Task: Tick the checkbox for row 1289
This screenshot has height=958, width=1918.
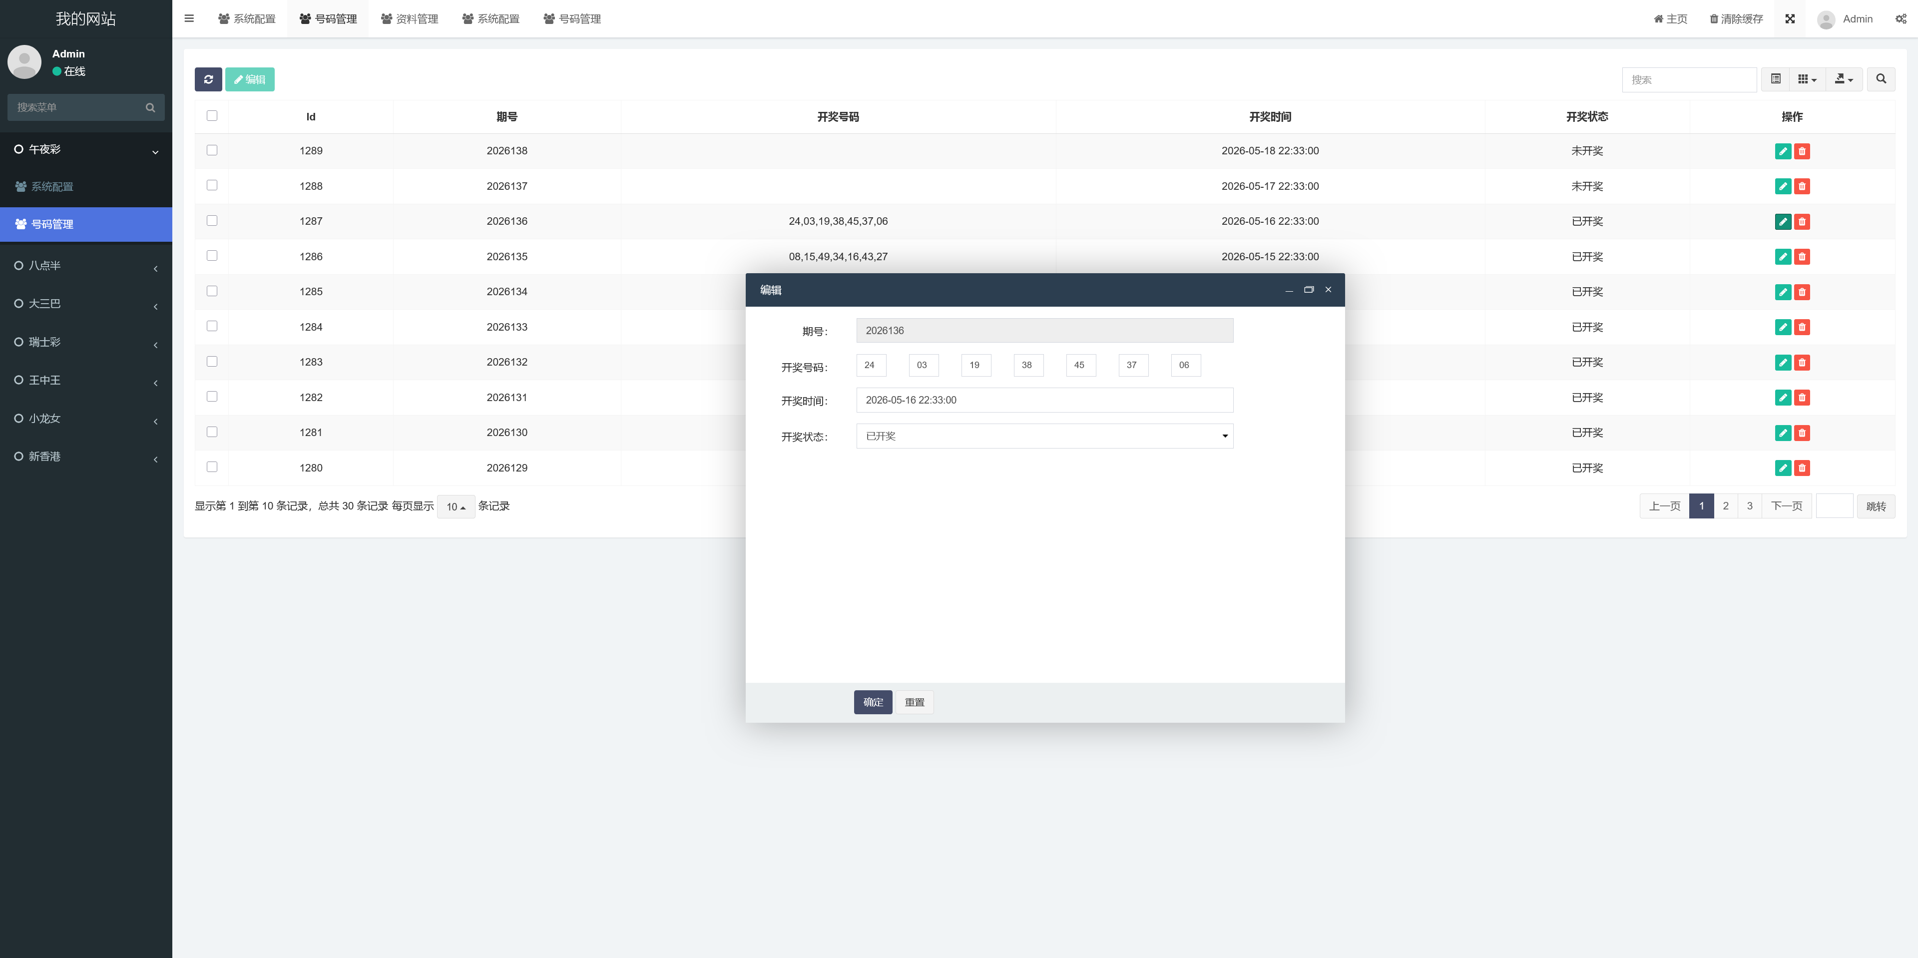Action: [212, 150]
